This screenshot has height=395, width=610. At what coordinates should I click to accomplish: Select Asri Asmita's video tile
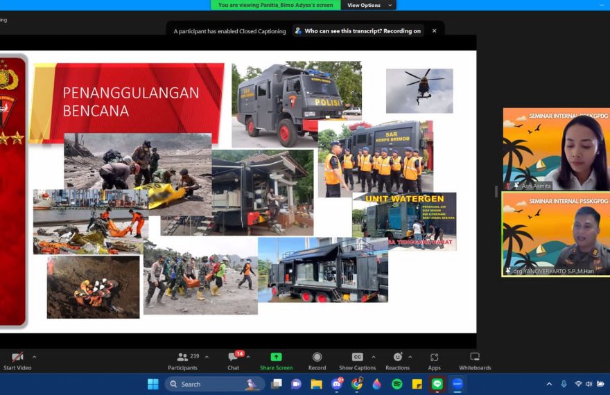556,149
